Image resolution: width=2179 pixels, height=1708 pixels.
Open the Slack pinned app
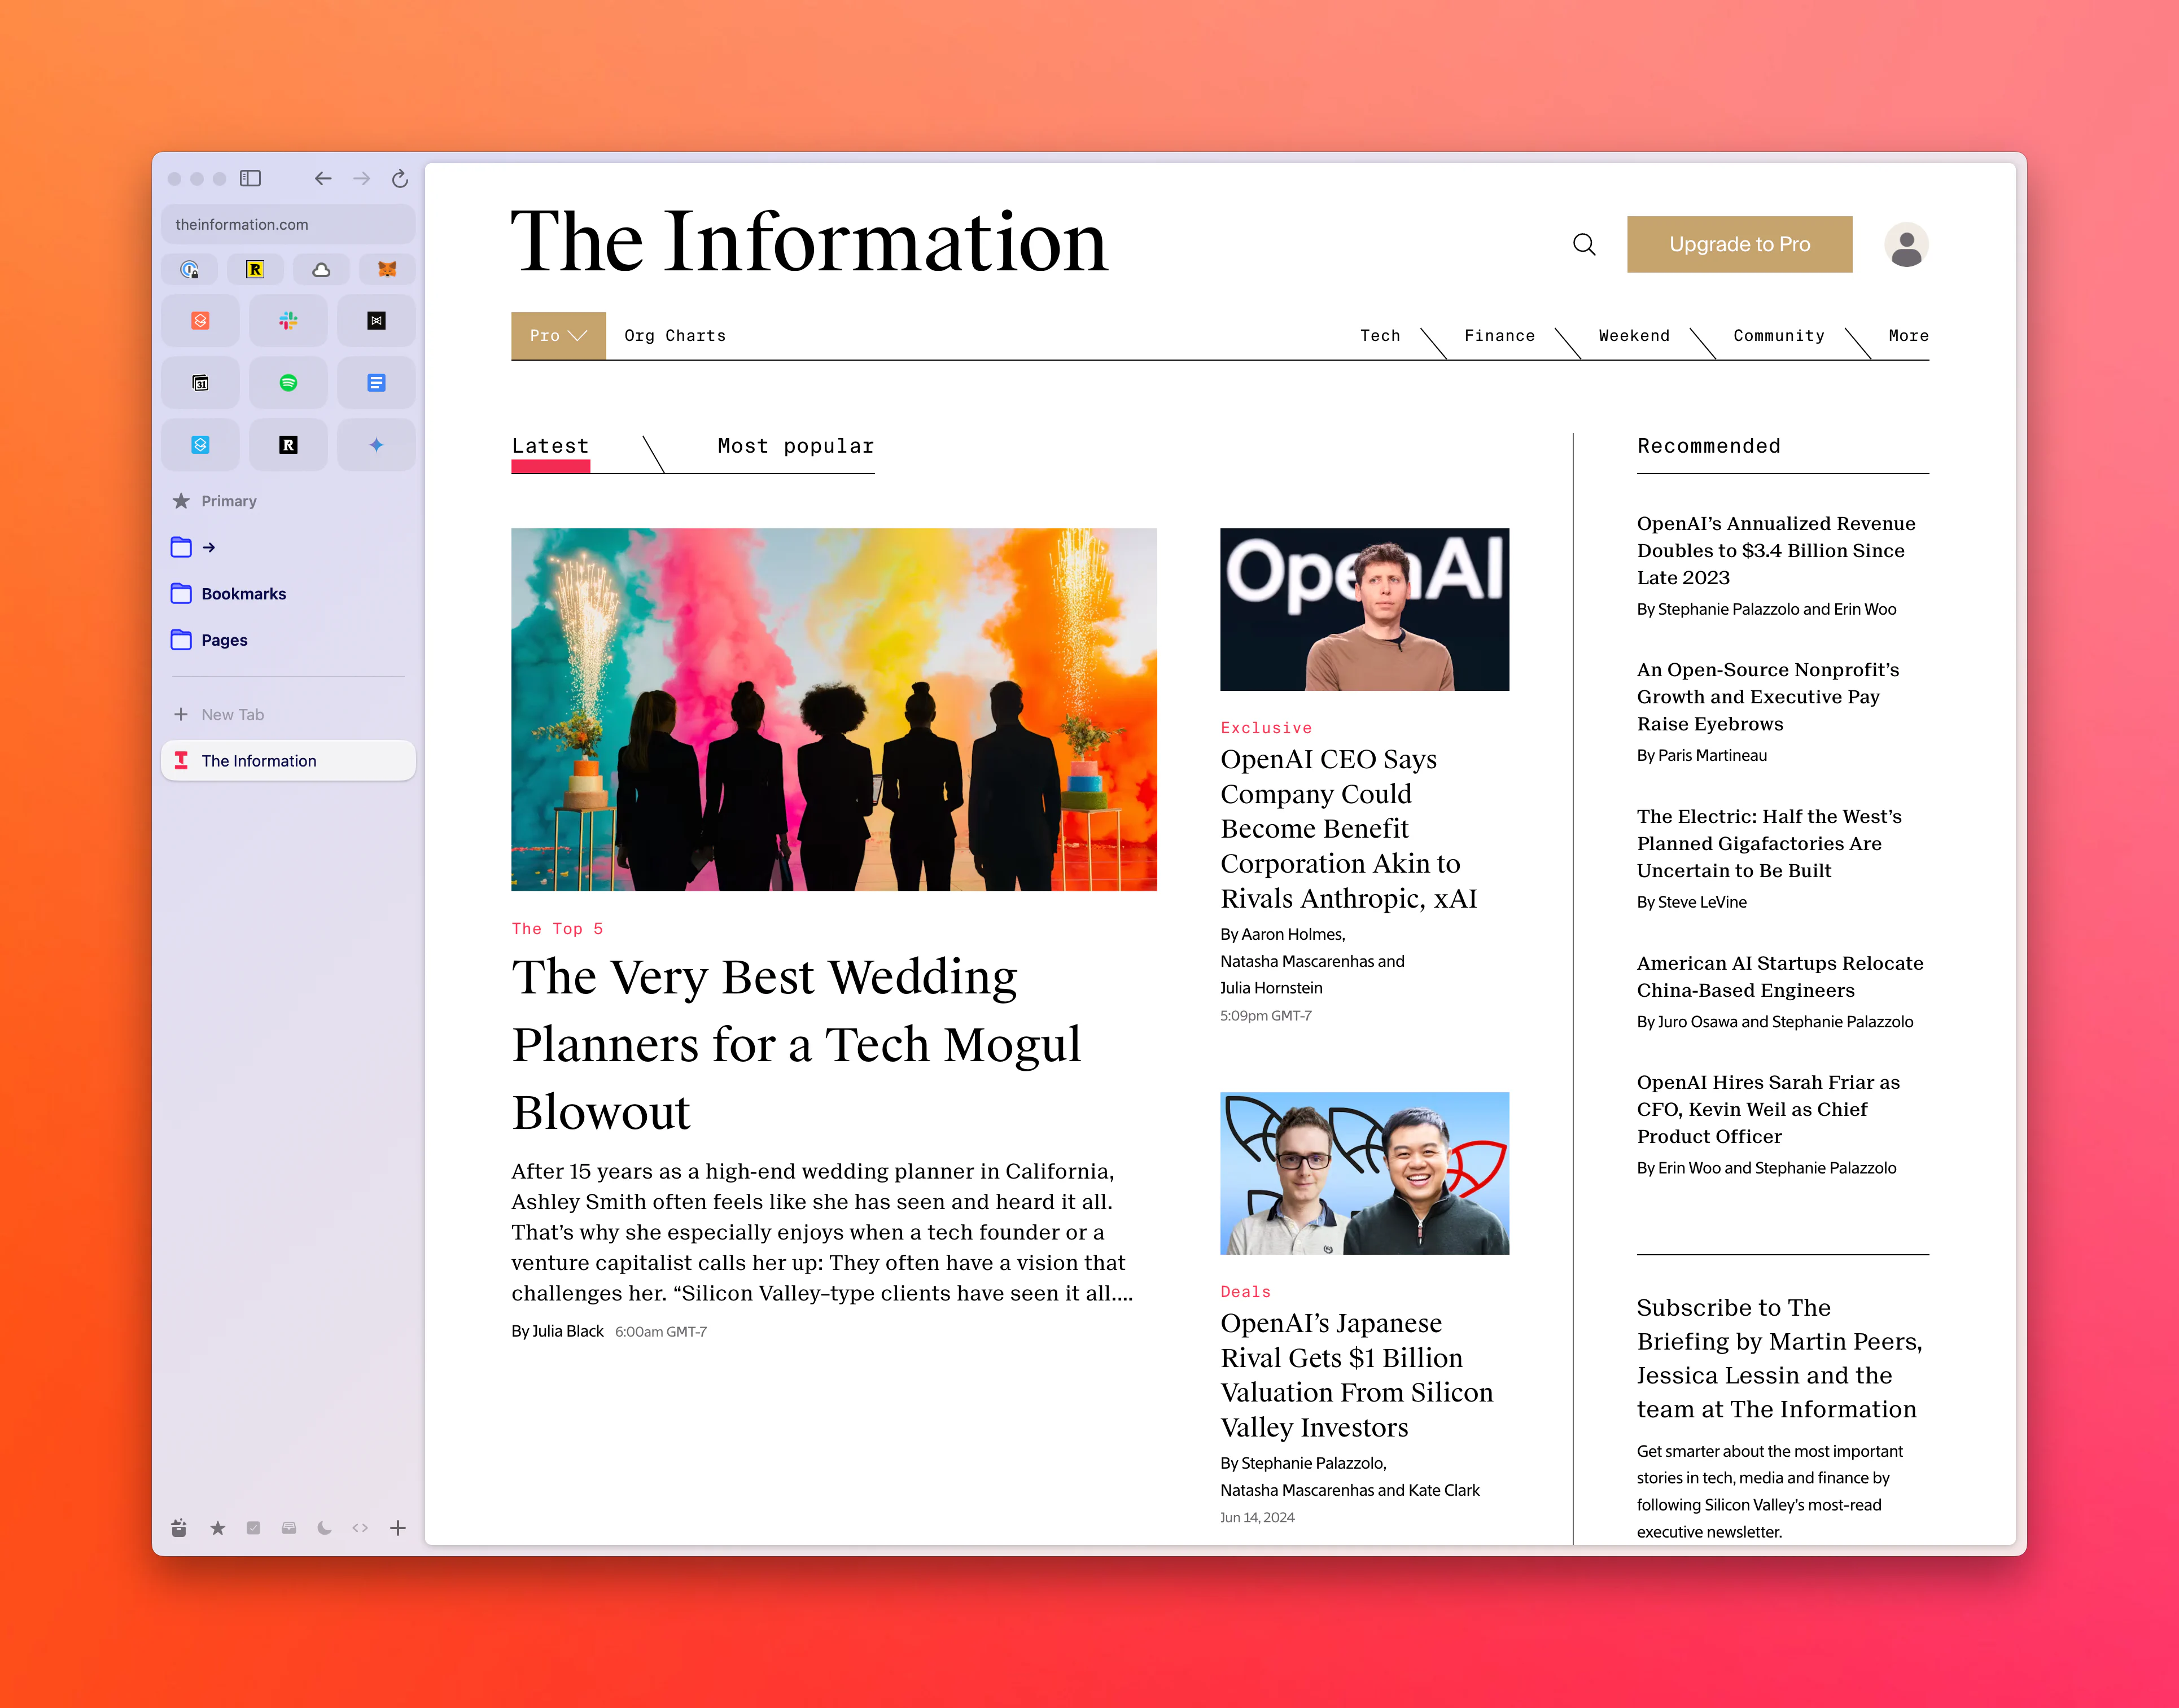click(x=288, y=321)
